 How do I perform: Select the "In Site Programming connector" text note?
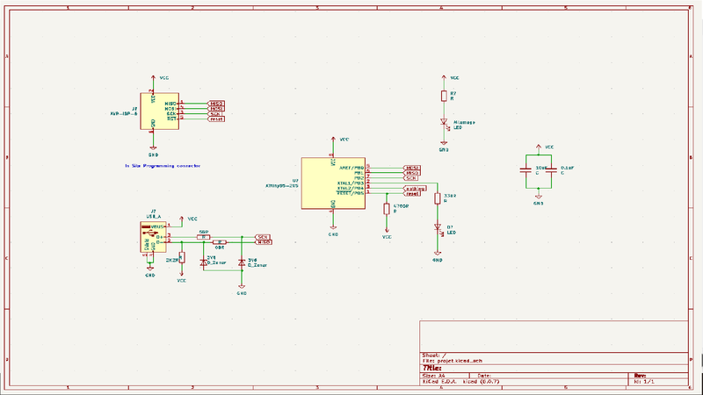(164, 164)
